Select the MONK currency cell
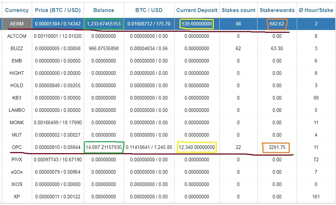This screenshot has height=205, width=336. click(17, 123)
